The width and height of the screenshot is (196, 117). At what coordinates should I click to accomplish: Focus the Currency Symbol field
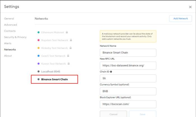(x=128, y=91)
